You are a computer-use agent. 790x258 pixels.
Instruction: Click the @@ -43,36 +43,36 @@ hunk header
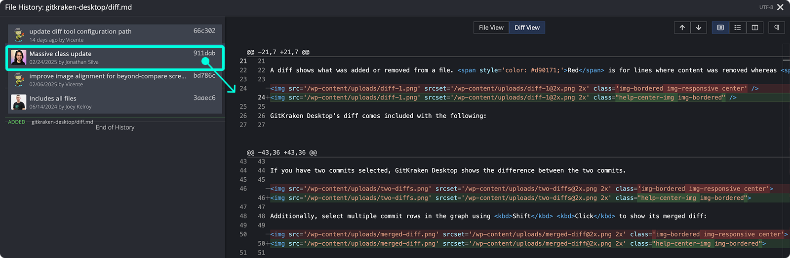[x=282, y=153]
